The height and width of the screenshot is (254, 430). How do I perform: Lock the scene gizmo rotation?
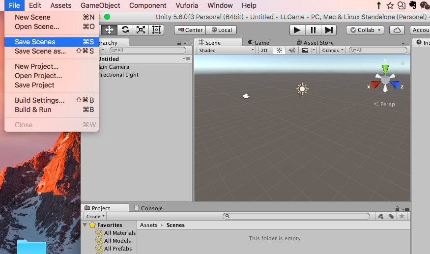click(402, 63)
